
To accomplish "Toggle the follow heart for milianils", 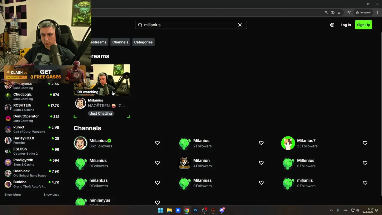I will click(x=365, y=183).
